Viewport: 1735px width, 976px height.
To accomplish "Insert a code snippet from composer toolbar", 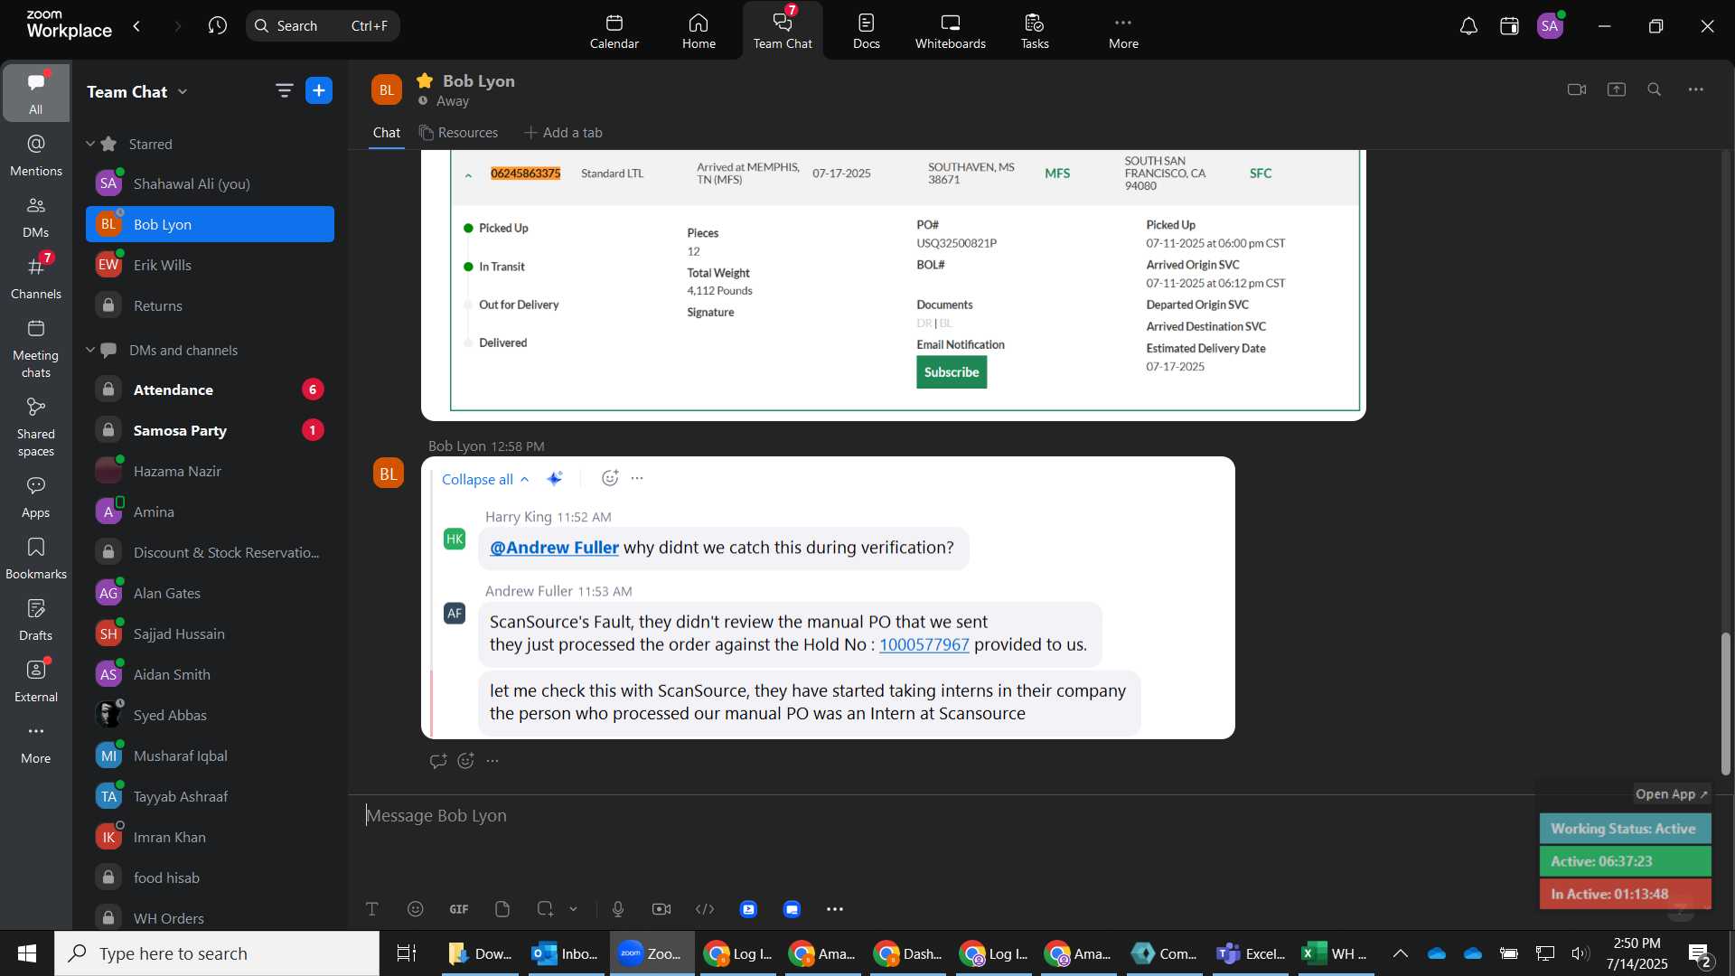I will (x=705, y=909).
